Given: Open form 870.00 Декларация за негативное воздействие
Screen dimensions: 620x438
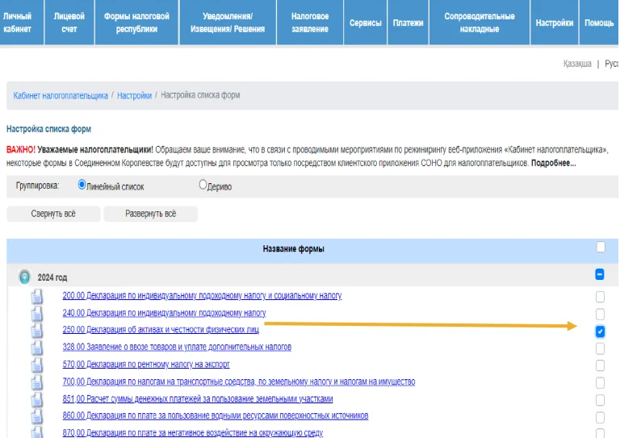Looking at the screenshot, I should (x=193, y=433).
